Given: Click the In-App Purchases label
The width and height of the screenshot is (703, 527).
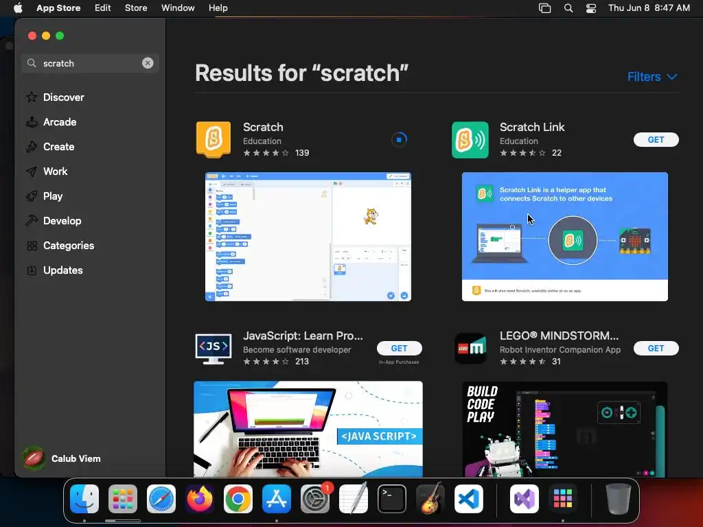Looking at the screenshot, I should click(399, 362).
